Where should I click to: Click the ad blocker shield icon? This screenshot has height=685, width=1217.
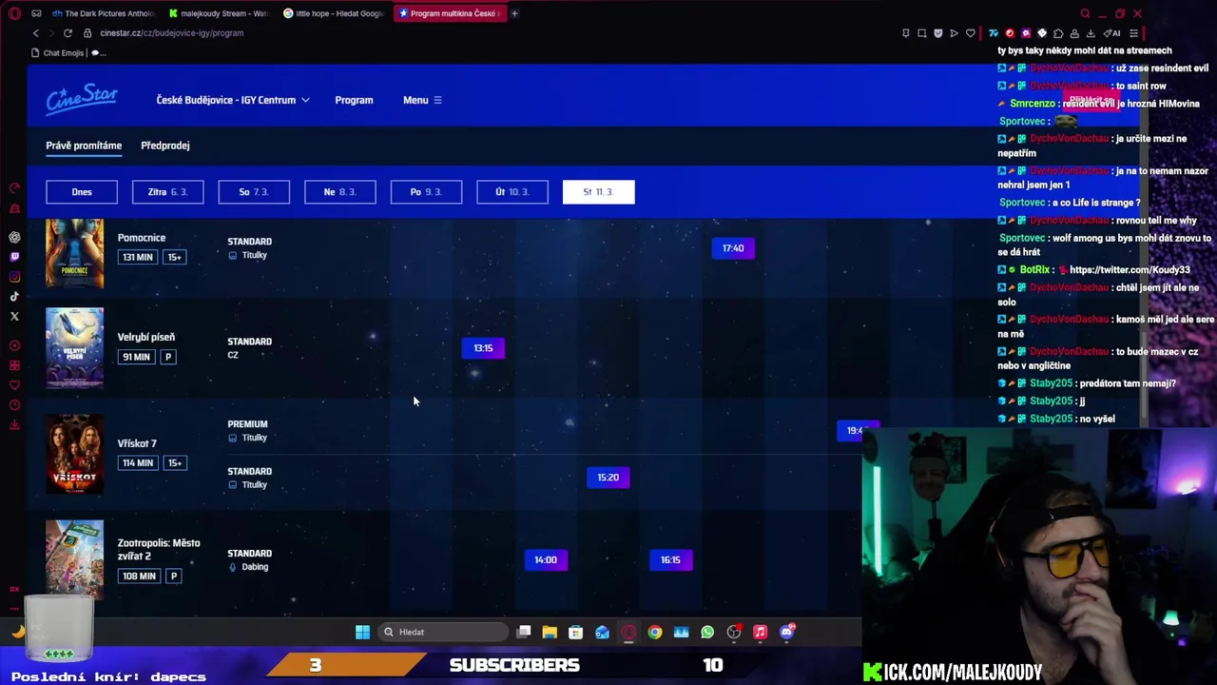[937, 33]
